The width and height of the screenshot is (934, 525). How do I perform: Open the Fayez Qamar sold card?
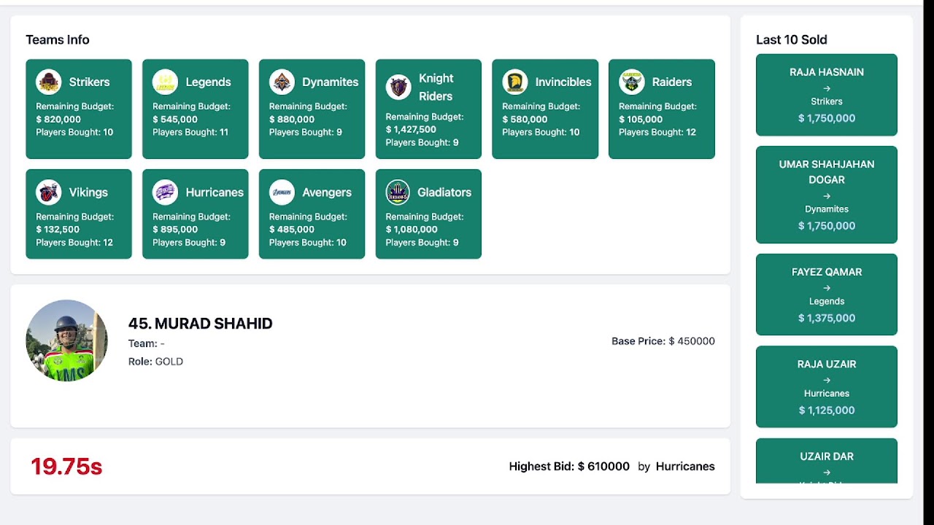[x=827, y=295]
